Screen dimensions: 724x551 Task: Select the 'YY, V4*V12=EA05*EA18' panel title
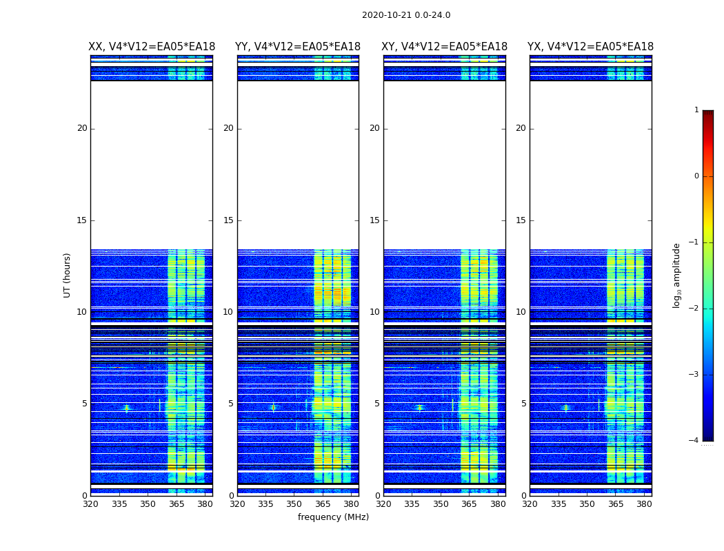click(298, 47)
